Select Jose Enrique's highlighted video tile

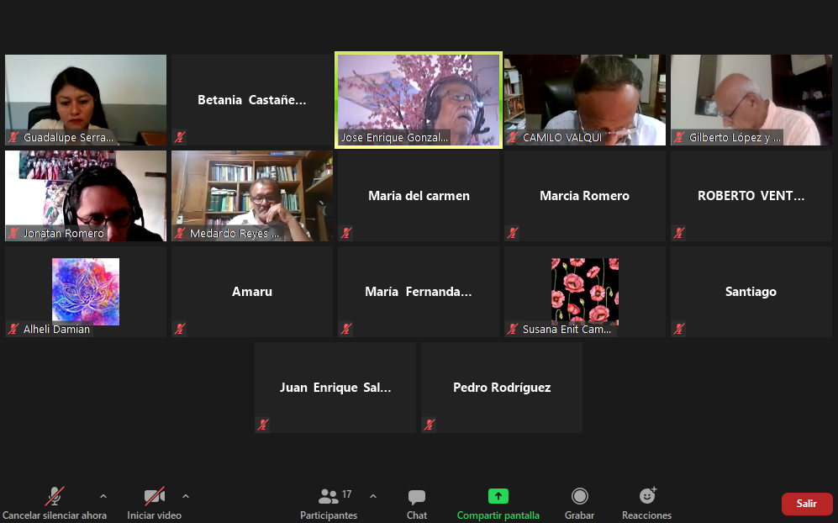[x=419, y=99]
